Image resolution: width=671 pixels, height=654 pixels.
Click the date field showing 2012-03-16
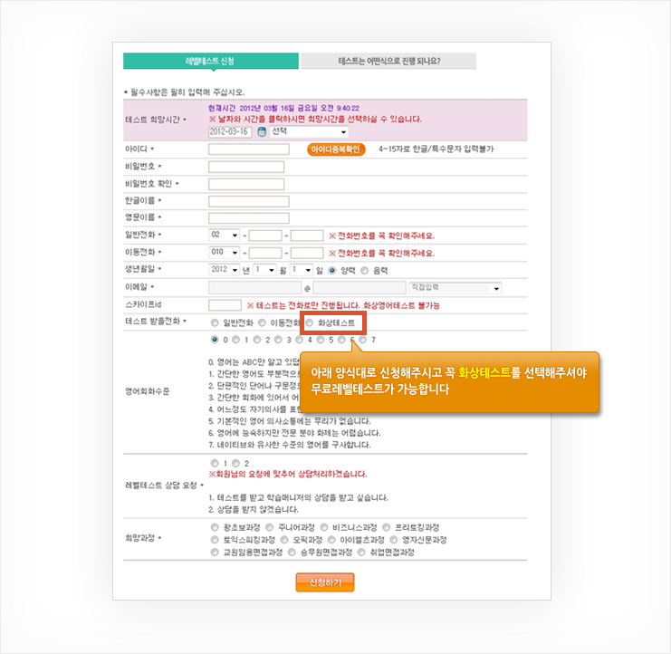click(x=230, y=132)
